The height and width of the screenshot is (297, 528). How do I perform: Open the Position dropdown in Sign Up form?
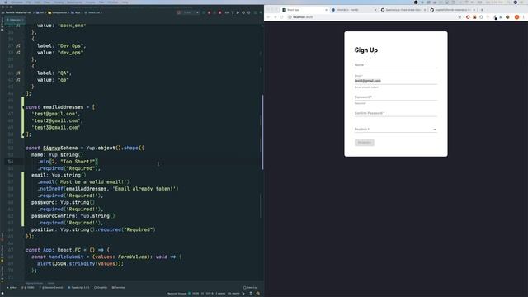[396, 130]
